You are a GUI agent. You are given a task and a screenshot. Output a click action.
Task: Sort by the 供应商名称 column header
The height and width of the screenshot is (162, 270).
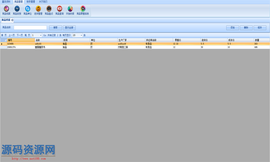coord(159,40)
